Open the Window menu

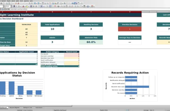coord(27,1)
